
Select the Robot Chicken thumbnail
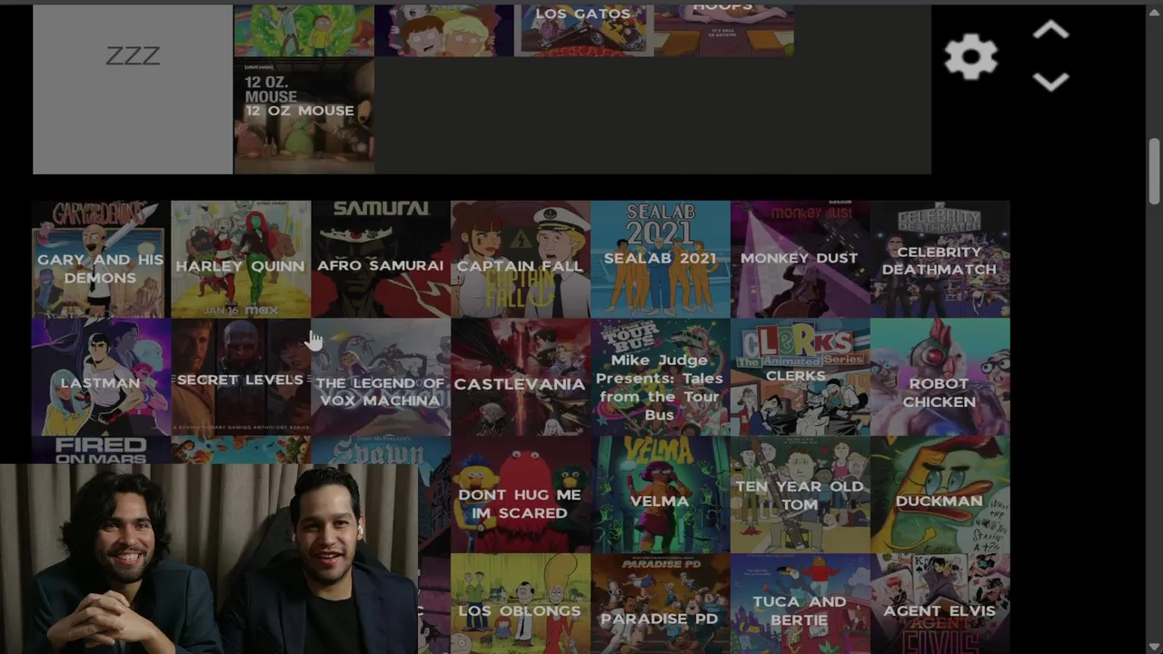(x=940, y=377)
